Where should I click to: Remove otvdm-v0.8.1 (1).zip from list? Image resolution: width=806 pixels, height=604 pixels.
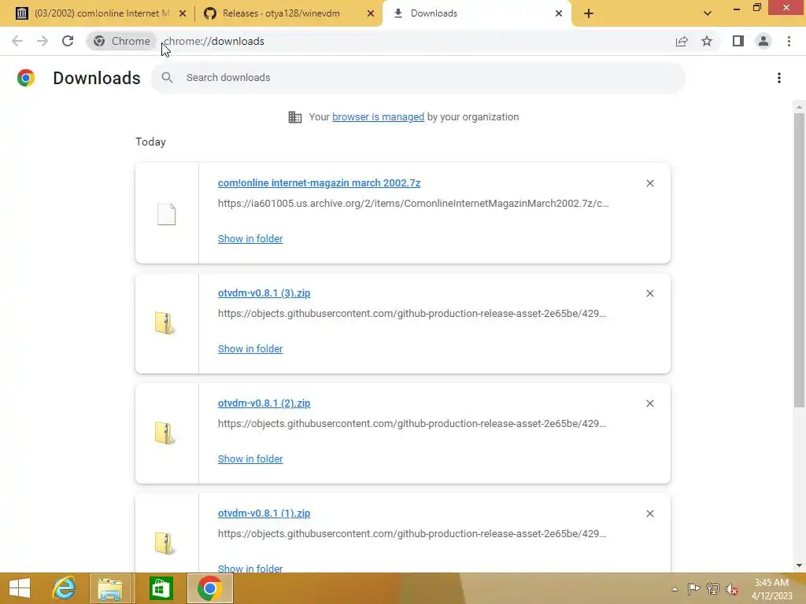coord(649,514)
